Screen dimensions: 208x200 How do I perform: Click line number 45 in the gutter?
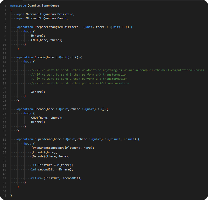point(4,196)
